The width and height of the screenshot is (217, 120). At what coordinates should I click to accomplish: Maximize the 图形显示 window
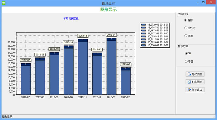tap(203, 2)
